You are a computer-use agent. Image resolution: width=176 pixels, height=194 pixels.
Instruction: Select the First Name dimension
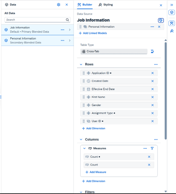point(119,97)
